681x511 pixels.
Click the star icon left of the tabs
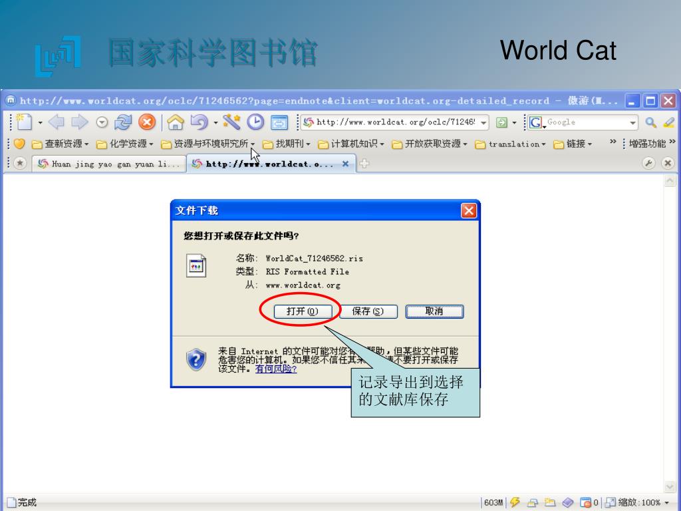point(19,164)
